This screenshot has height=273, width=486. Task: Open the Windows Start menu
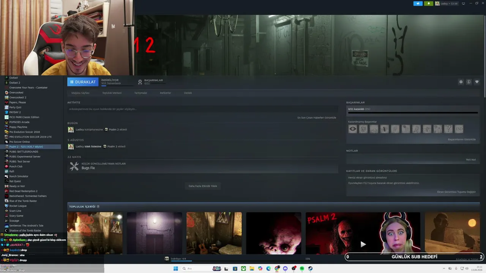pyautogui.click(x=175, y=268)
